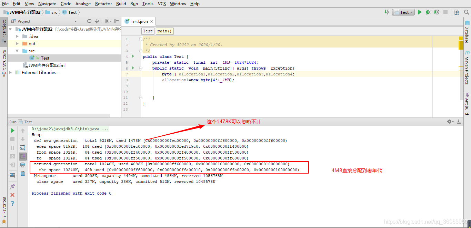
Task: Run with Coverage from the top toolbar
Action: 437,12
